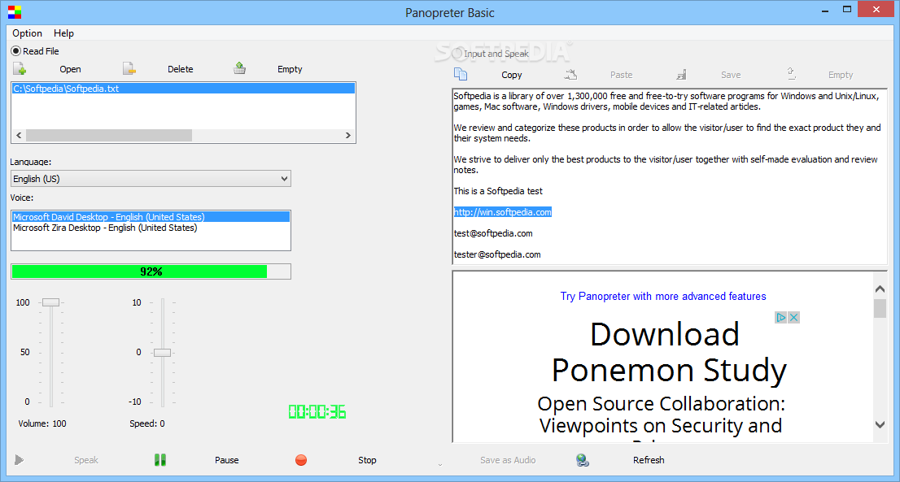900x482 pixels.
Task: Click the tester@softpedia.com text line
Action: point(497,254)
